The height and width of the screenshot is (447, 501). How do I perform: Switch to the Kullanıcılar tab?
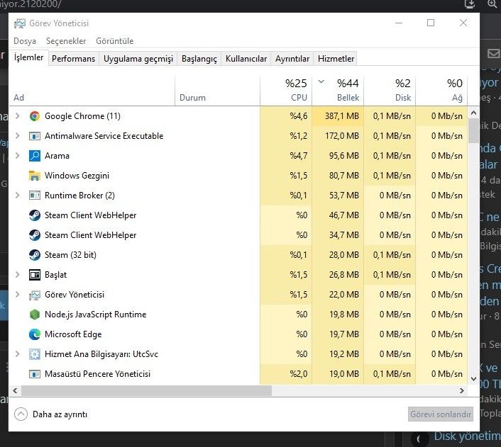[x=246, y=59]
